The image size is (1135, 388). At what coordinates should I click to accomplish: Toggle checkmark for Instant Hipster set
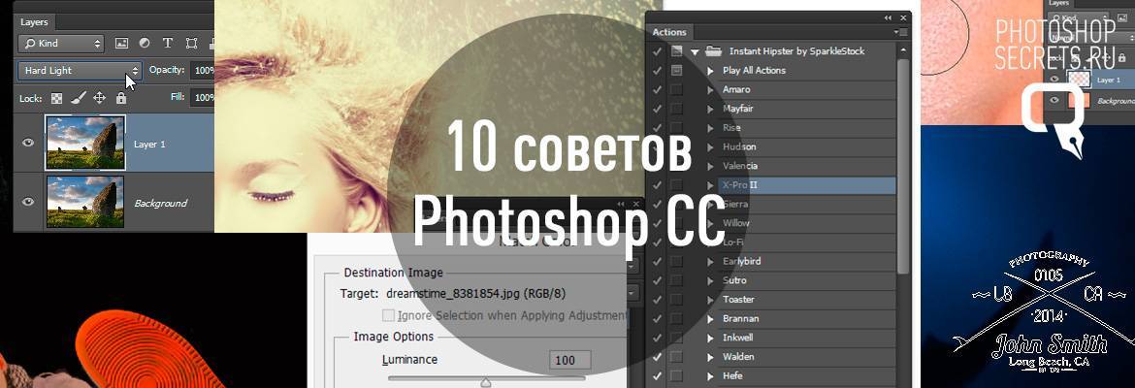pos(658,51)
